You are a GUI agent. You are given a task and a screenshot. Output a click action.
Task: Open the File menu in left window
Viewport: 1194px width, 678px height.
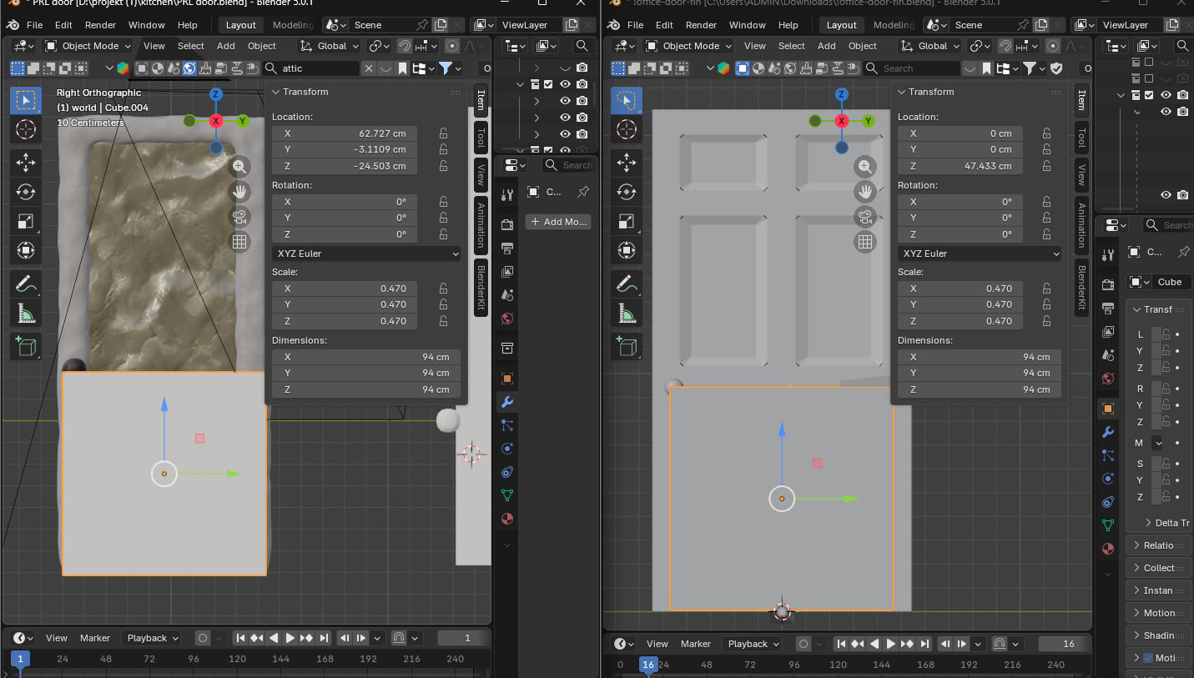click(x=34, y=25)
